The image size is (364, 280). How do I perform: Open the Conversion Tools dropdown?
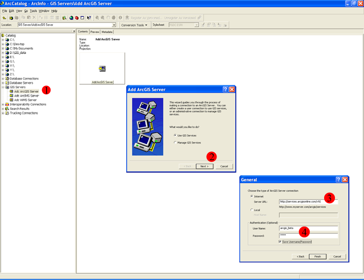pyautogui.click(x=134, y=25)
